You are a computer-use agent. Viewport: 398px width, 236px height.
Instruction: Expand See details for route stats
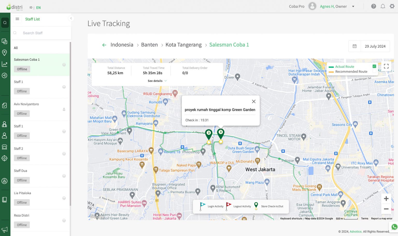(157, 81)
